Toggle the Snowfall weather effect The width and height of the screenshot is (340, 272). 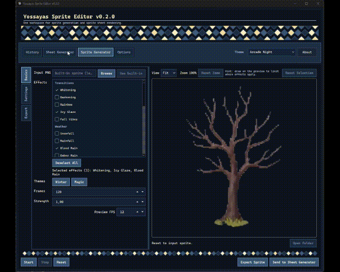click(57, 134)
